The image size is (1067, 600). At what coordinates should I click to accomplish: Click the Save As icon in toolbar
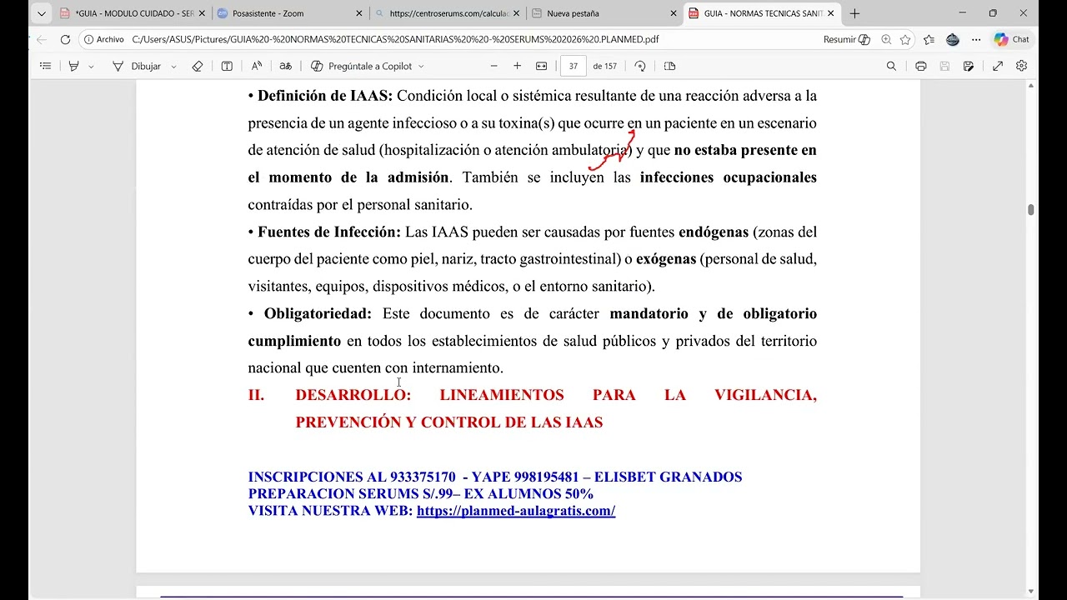click(x=969, y=66)
